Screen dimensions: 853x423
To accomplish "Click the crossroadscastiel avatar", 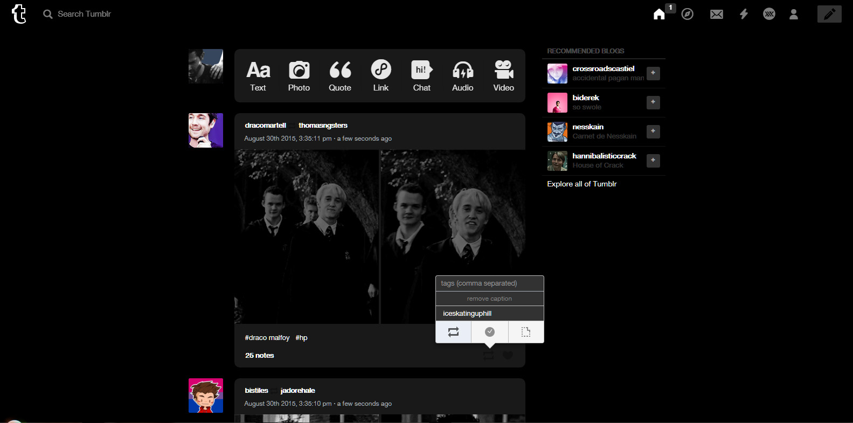I will point(557,73).
